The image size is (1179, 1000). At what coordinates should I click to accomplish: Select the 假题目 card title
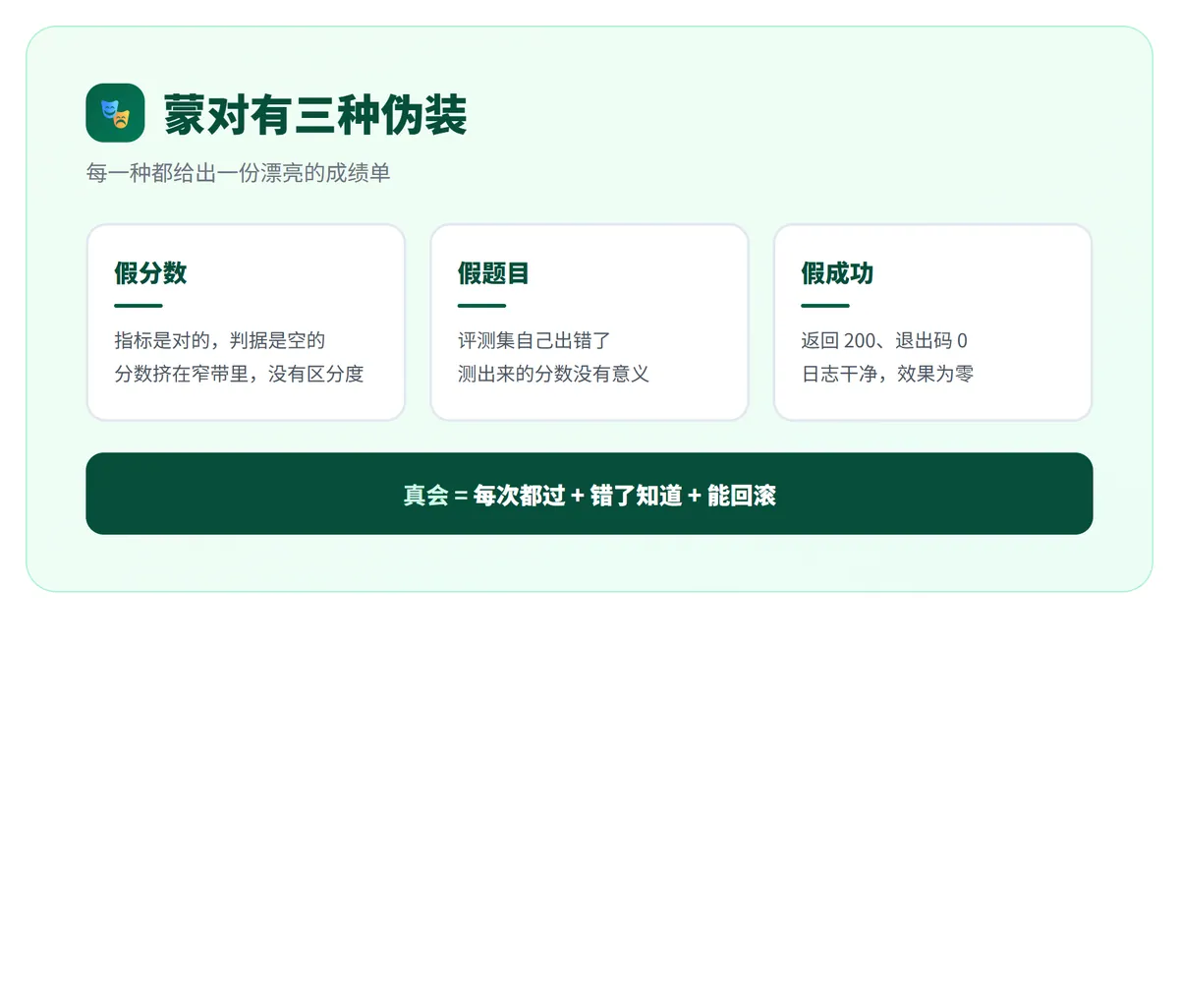[x=493, y=273]
